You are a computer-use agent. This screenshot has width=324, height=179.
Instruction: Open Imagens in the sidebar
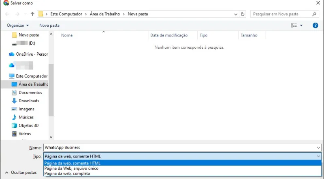(x=23, y=109)
